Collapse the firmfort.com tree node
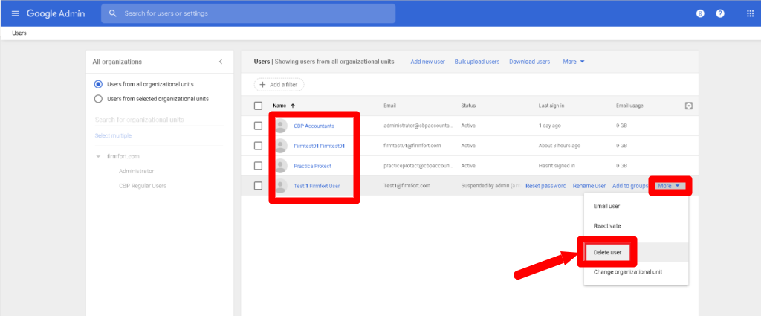This screenshot has height=316, width=761. 98,156
